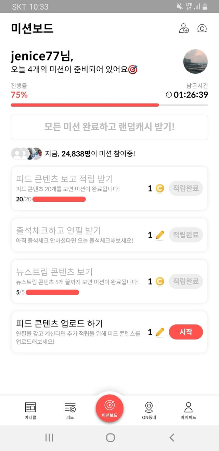
Task: Switch to the 피드 tab
Action: pos(70,411)
